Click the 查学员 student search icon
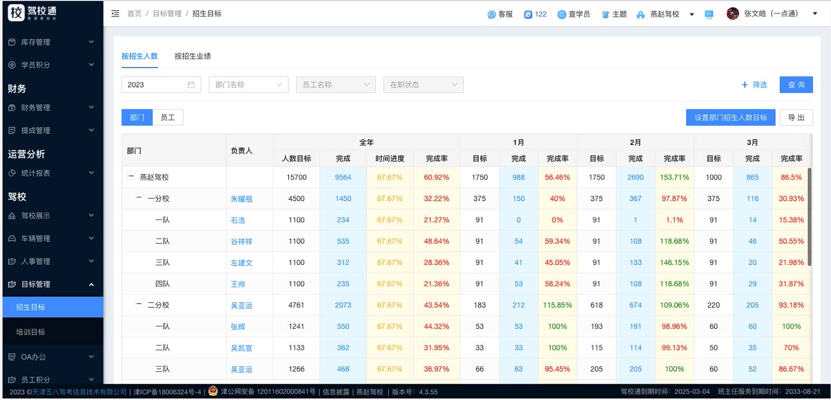Screen dimensions: 831x400 pos(562,14)
